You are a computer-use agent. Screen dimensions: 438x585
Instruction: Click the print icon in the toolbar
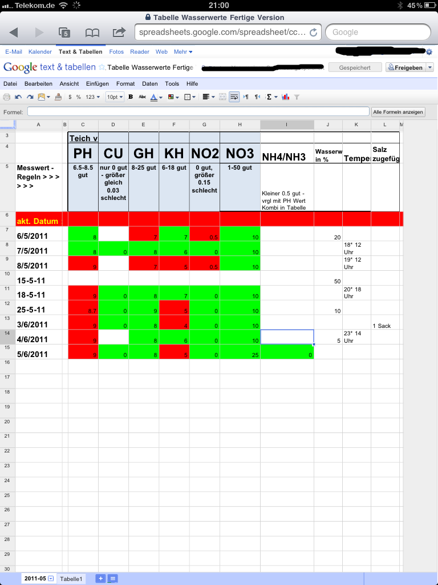coord(7,97)
